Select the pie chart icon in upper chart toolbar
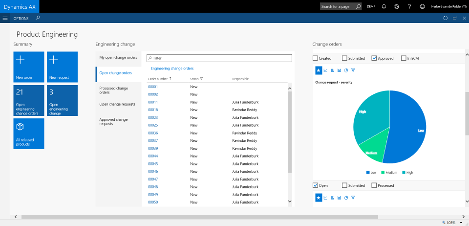The height and width of the screenshot is (226, 469). click(346, 70)
